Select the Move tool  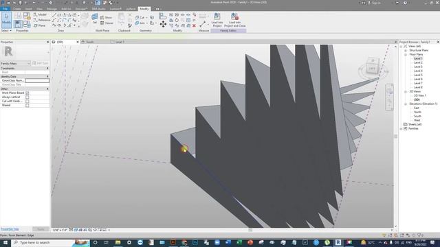[163, 25]
